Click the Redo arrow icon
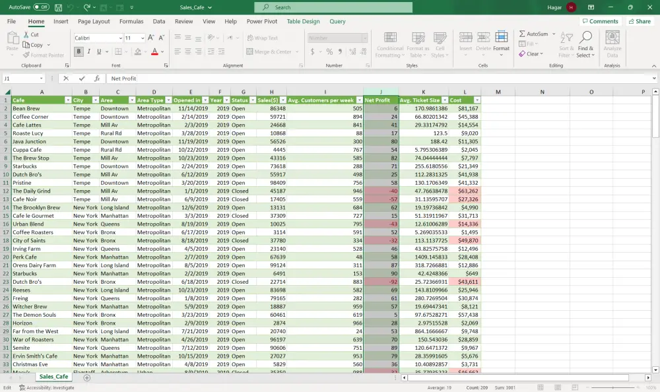The width and height of the screenshot is (660, 392). click(86, 7)
